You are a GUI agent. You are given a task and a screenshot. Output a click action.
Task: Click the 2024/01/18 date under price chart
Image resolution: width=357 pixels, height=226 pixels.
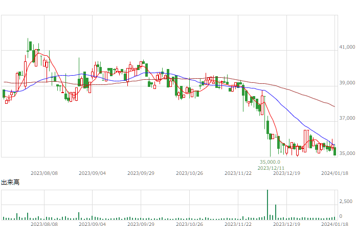click(x=334, y=173)
